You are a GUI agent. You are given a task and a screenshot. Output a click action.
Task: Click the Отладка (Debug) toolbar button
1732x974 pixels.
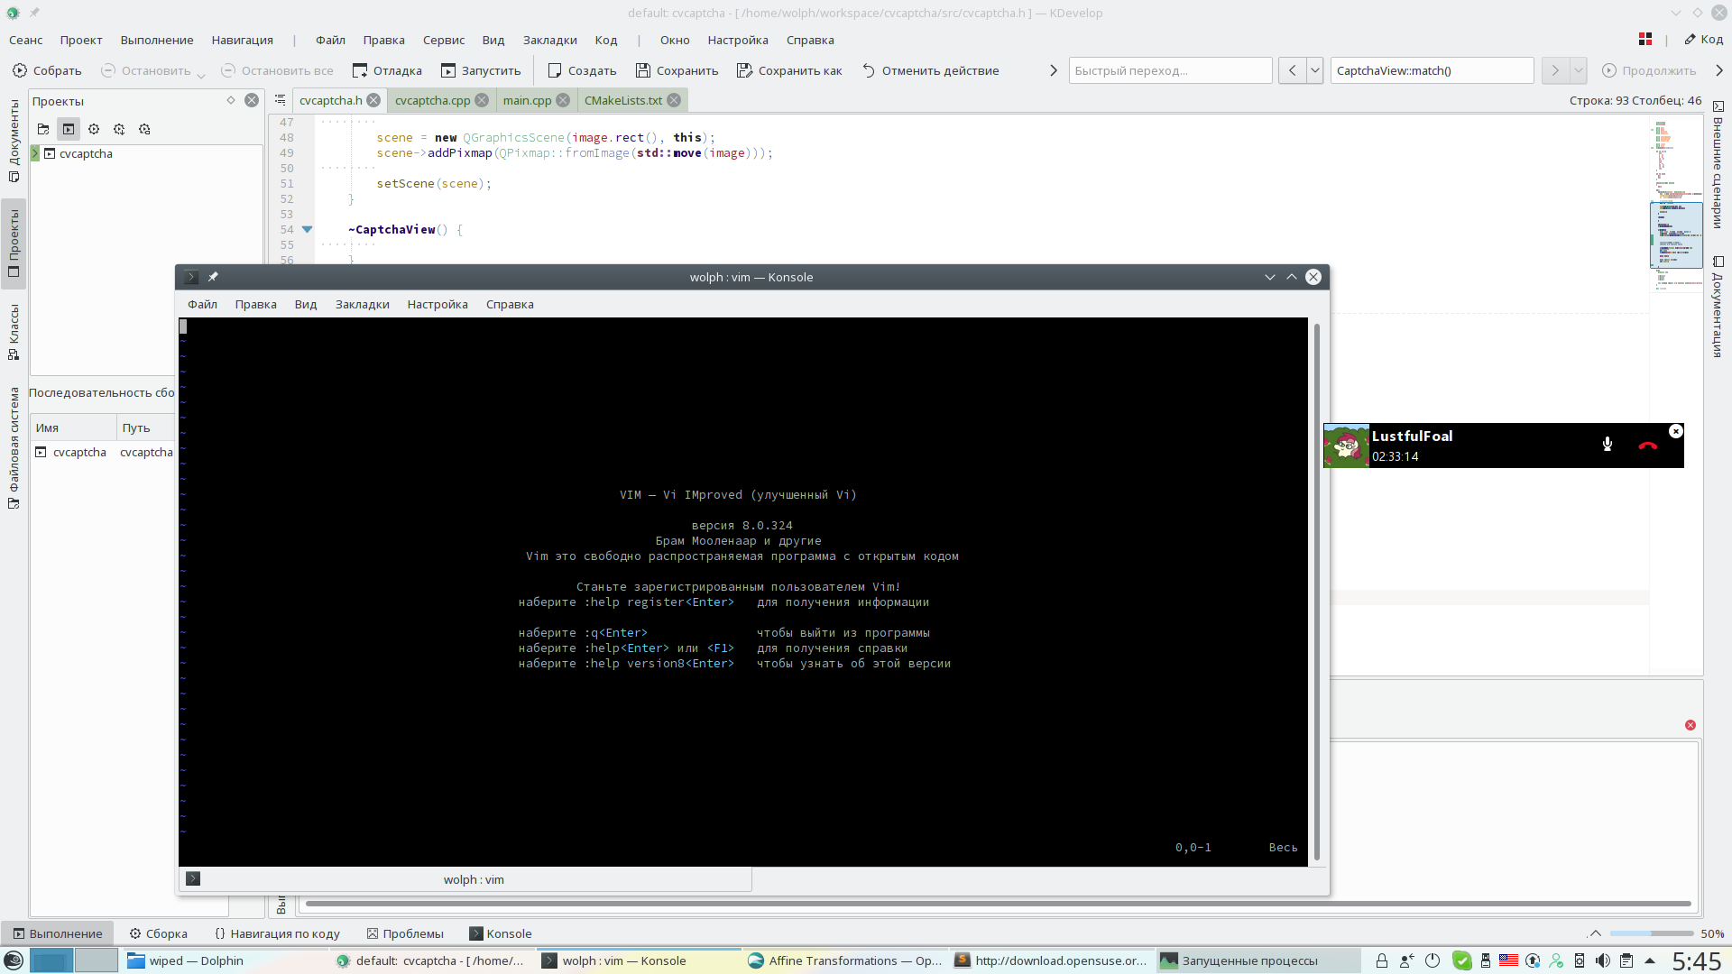(x=387, y=70)
